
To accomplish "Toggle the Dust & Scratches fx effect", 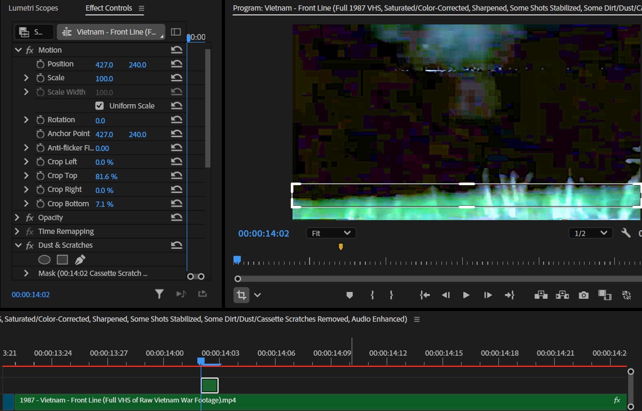I will 30,246.
